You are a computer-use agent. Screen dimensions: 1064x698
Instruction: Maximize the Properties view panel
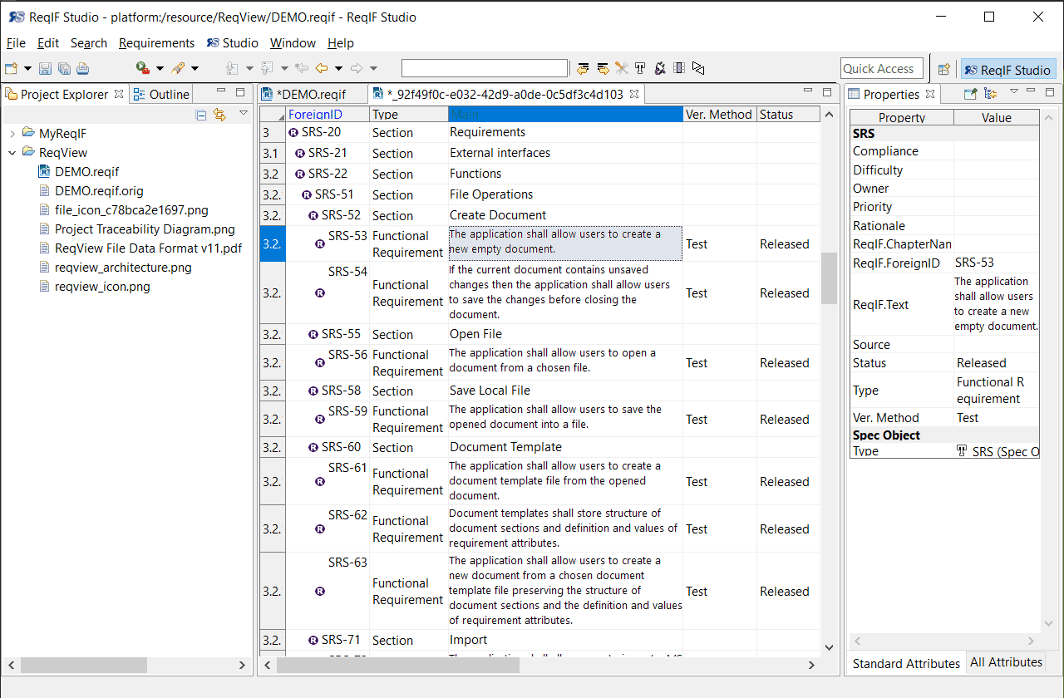click(1049, 92)
